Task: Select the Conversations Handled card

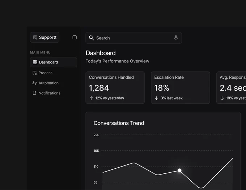Action: pos(115,87)
